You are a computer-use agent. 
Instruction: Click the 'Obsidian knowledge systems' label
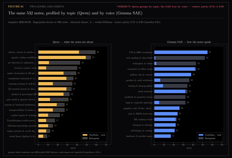22,126
